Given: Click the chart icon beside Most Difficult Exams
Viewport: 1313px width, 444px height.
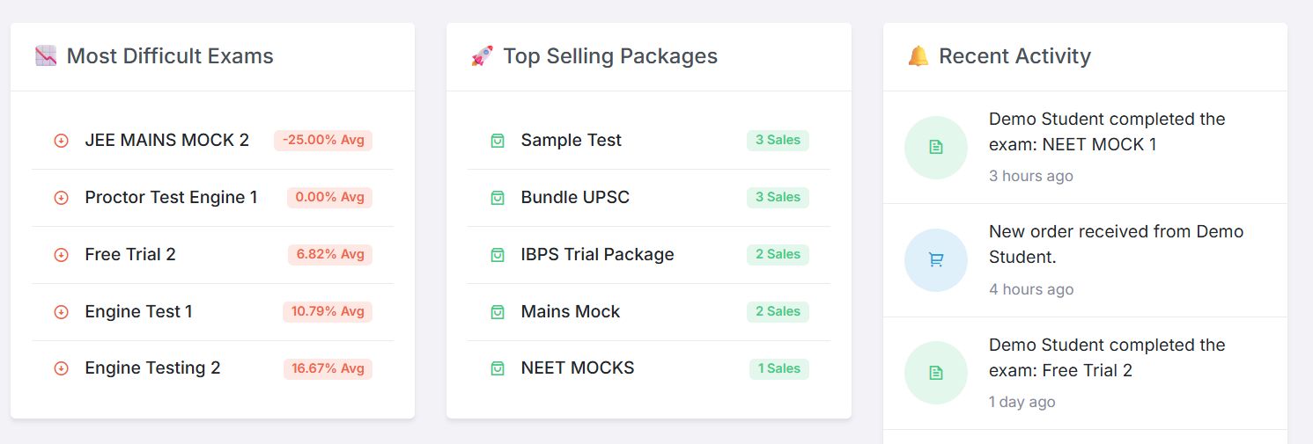Looking at the screenshot, I should (46, 56).
